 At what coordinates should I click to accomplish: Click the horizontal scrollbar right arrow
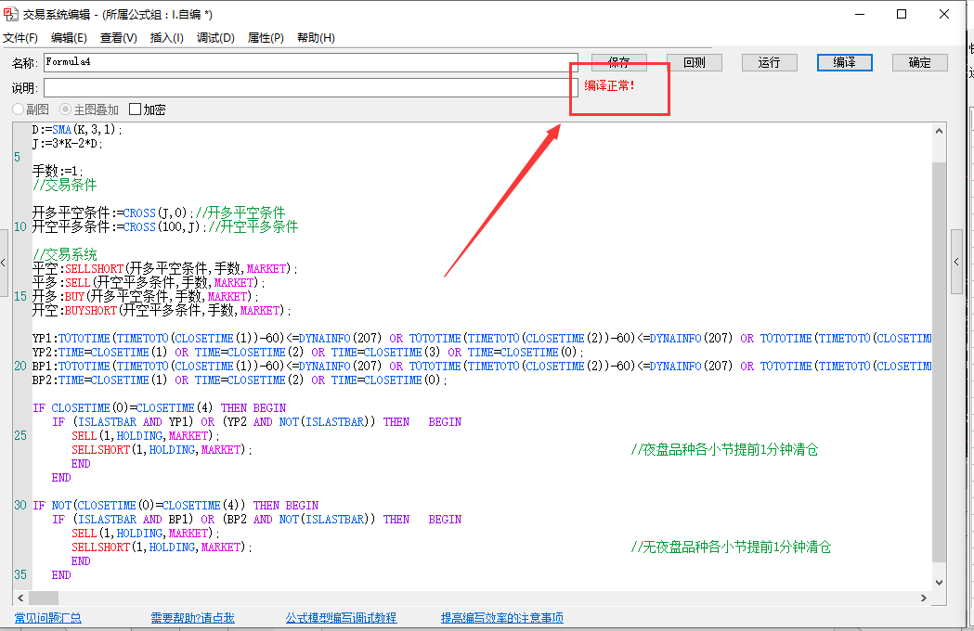924,598
